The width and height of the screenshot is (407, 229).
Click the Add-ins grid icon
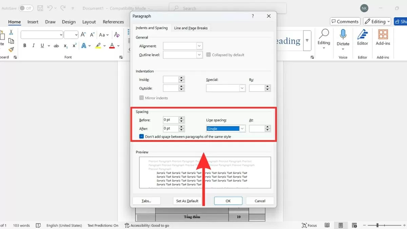(383, 34)
